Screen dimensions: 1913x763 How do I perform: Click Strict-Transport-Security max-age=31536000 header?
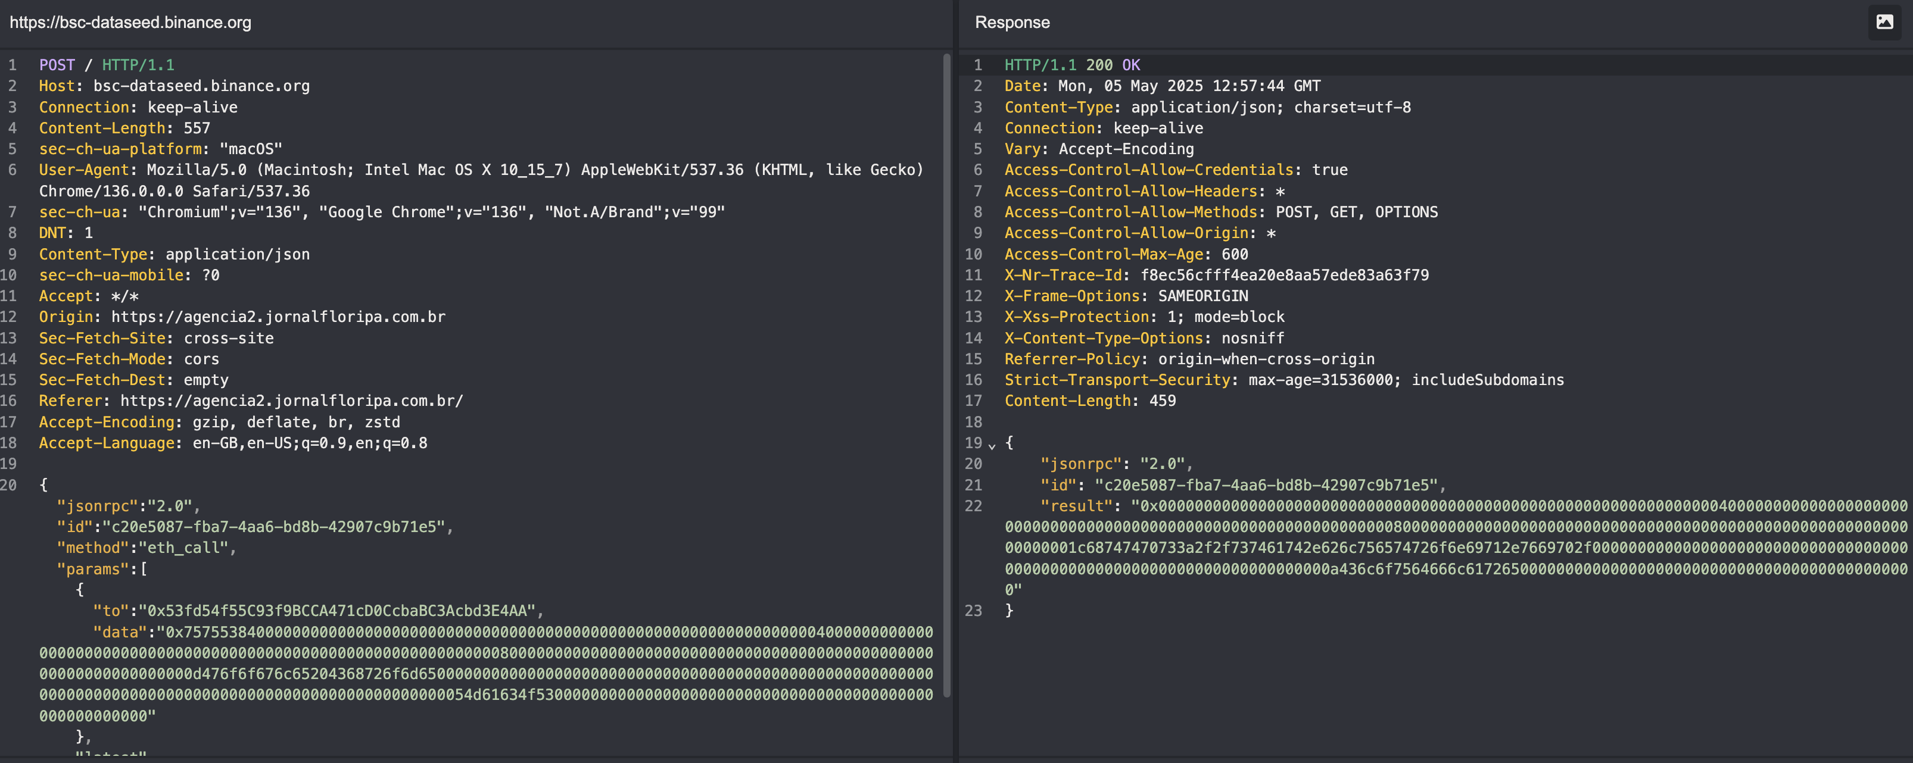1284,379
